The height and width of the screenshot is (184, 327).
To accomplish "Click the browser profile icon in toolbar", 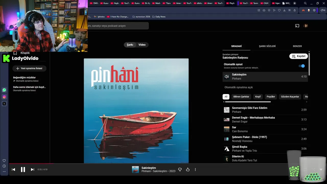I will (x=295, y=10).
